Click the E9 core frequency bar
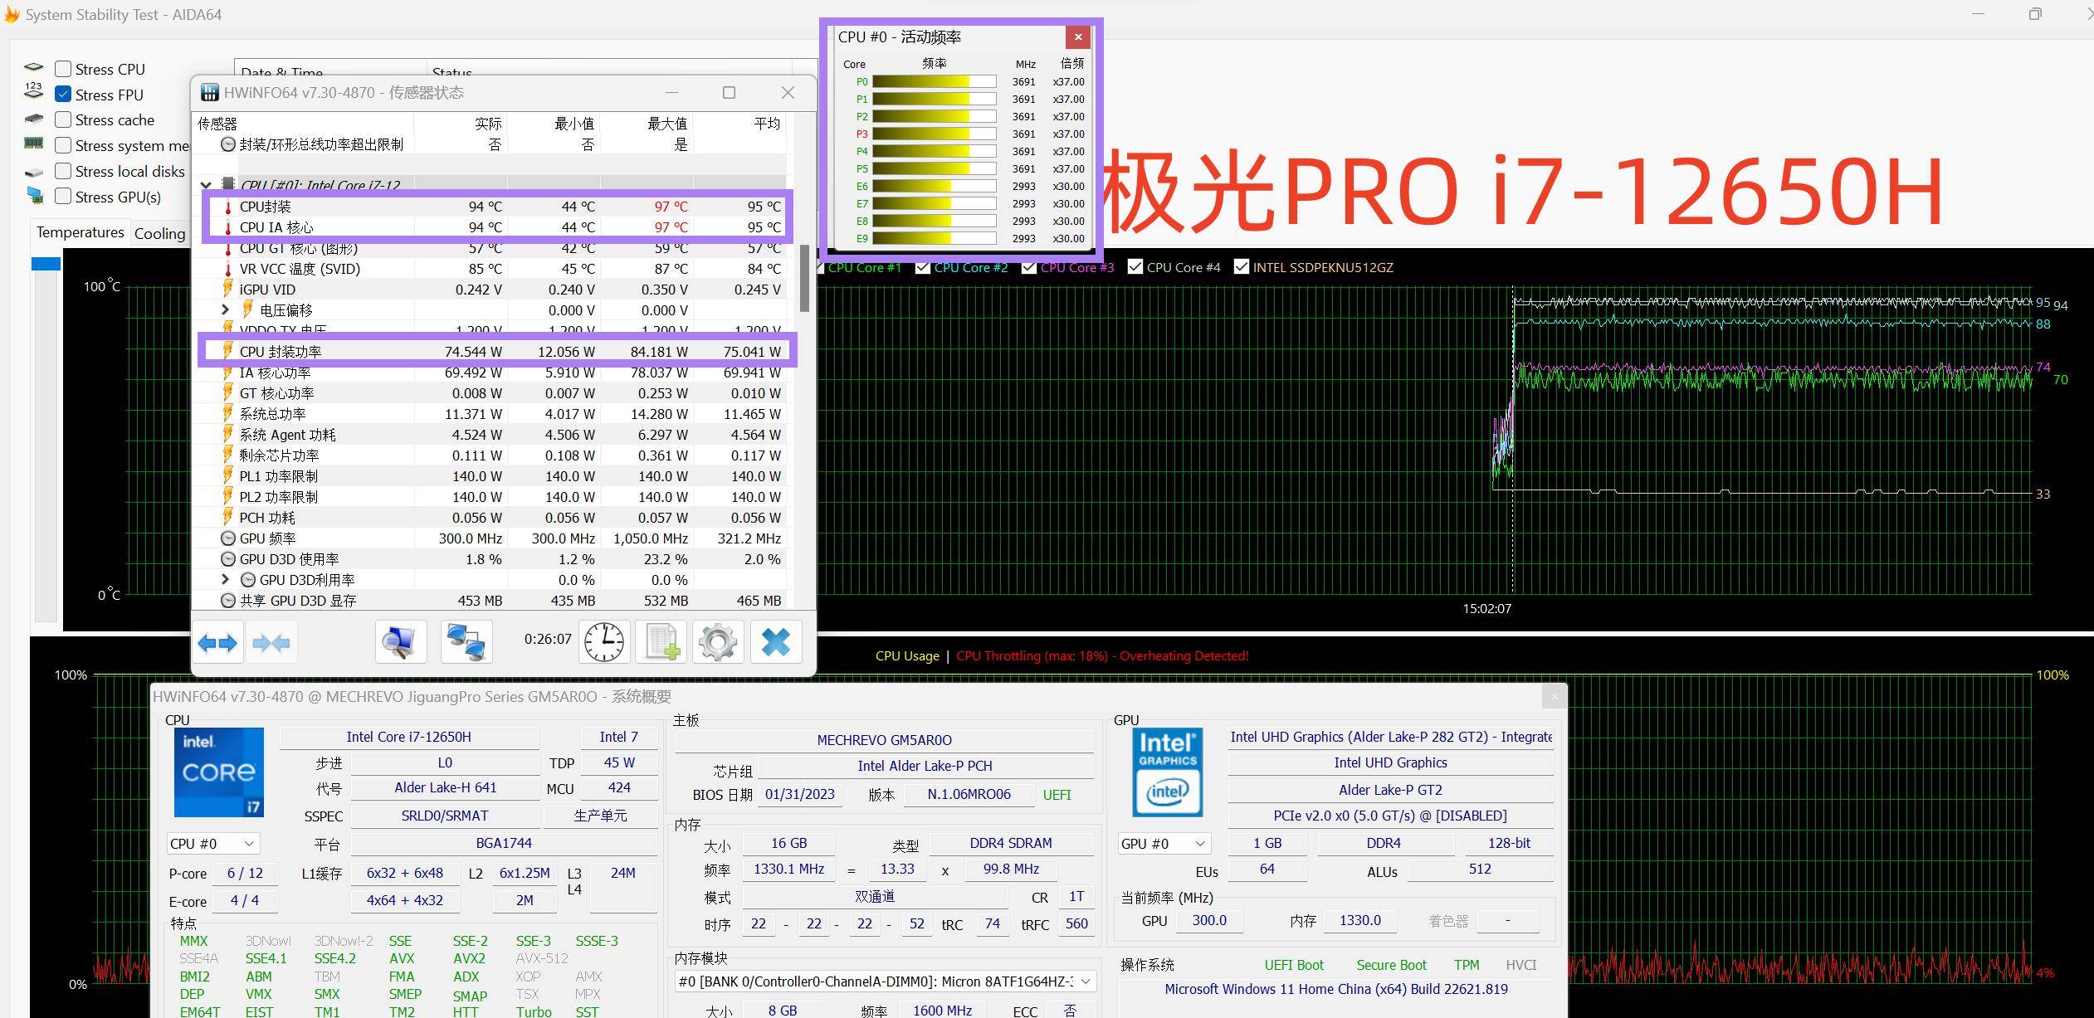2094x1018 pixels. coord(934,238)
